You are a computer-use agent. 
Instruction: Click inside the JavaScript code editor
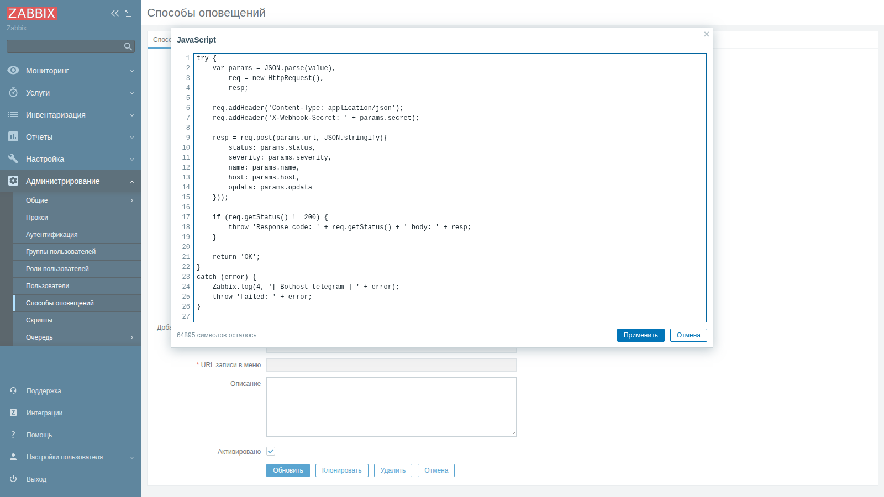click(450, 188)
